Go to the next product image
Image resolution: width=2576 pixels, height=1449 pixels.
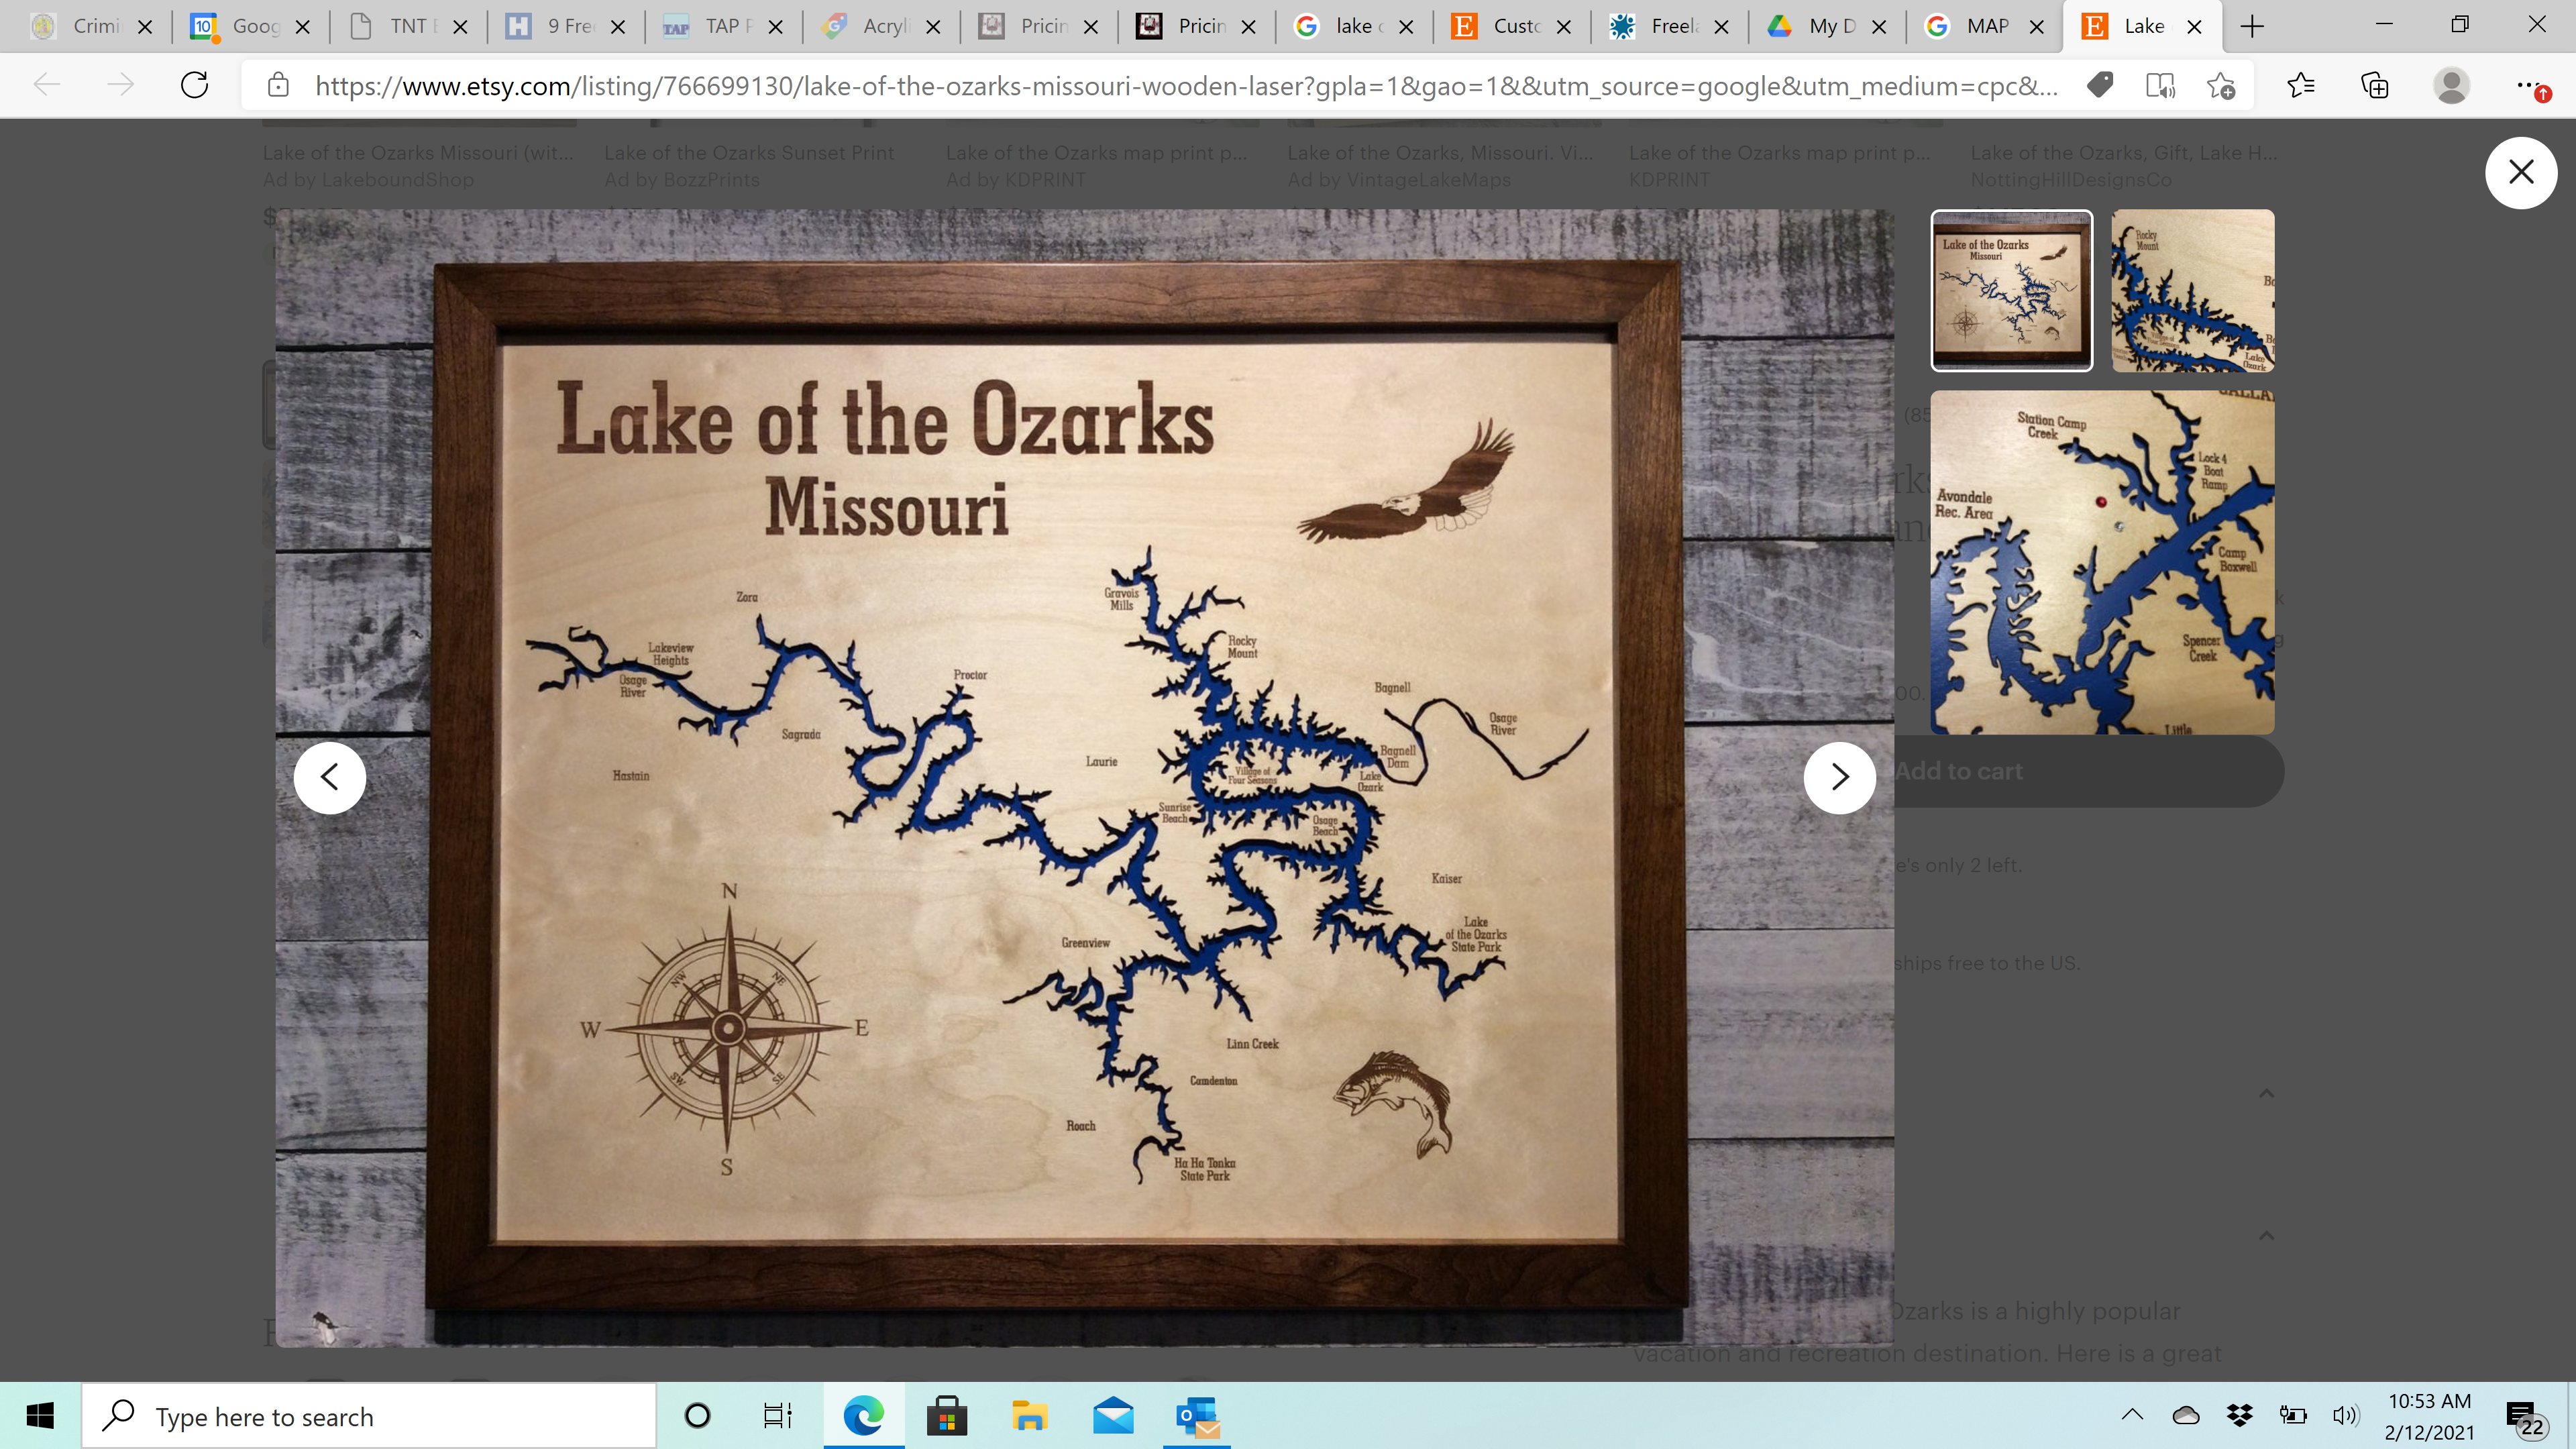coord(1838,777)
